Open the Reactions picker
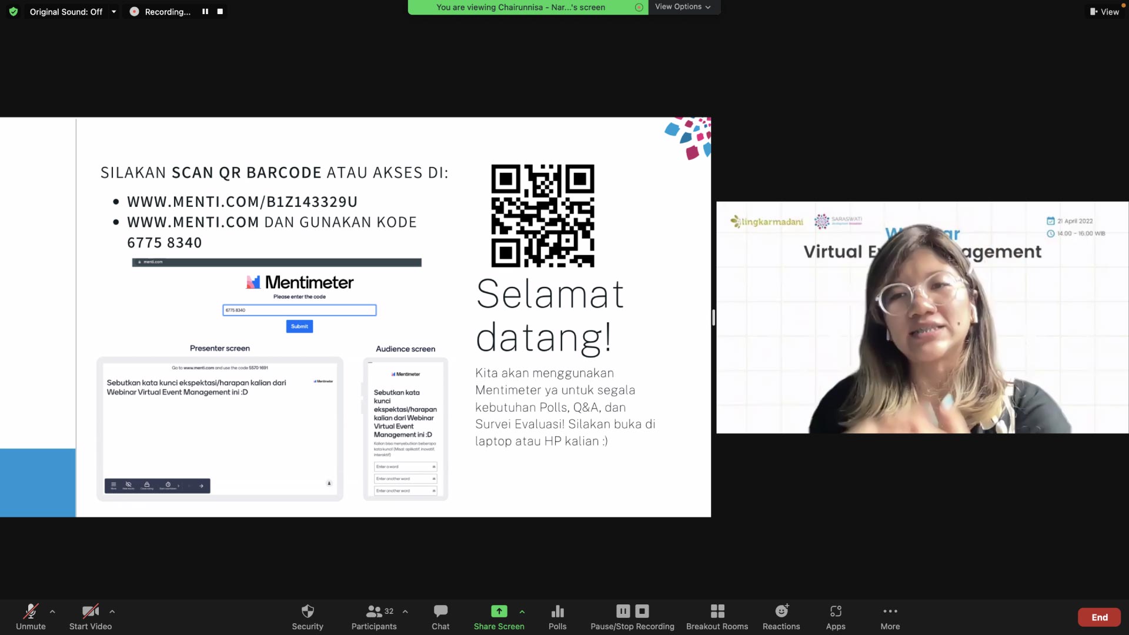This screenshot has height=635, width=1129. tap(781, 617)
